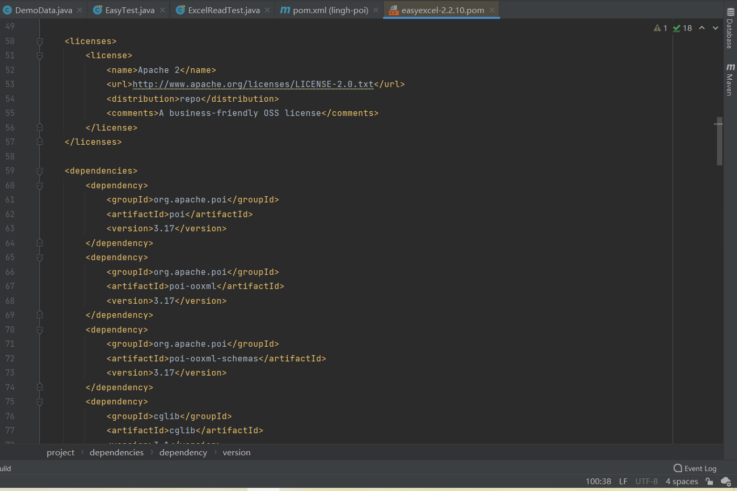Collapse the dependency block at line 60
The image size is (737, 491).
pos(39,186)
